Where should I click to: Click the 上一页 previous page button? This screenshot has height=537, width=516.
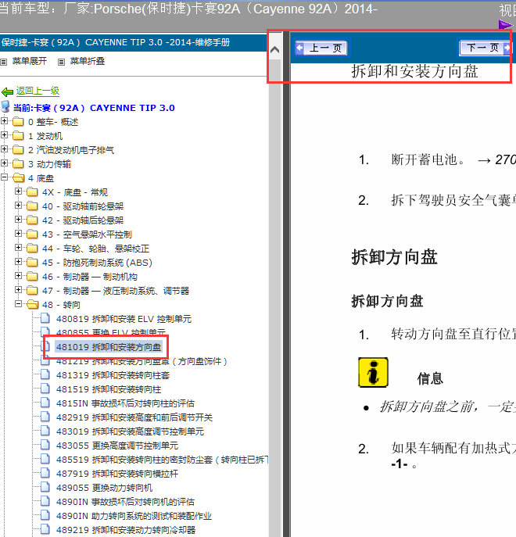(321, 48)
